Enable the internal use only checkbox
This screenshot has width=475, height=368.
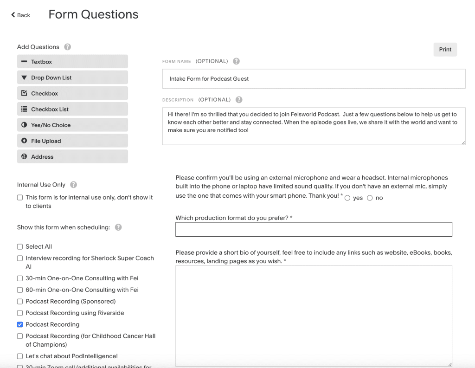pyautogui.click(x=20, y=197)
